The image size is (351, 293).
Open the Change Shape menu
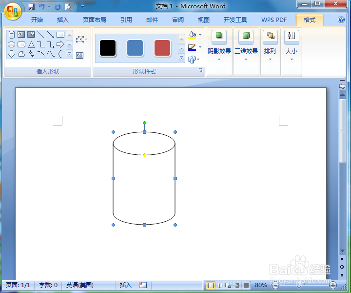(194, 60)
